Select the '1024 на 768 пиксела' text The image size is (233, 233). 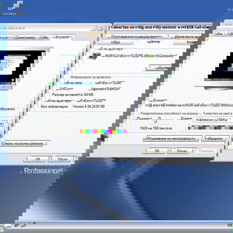tap(156, 128)
